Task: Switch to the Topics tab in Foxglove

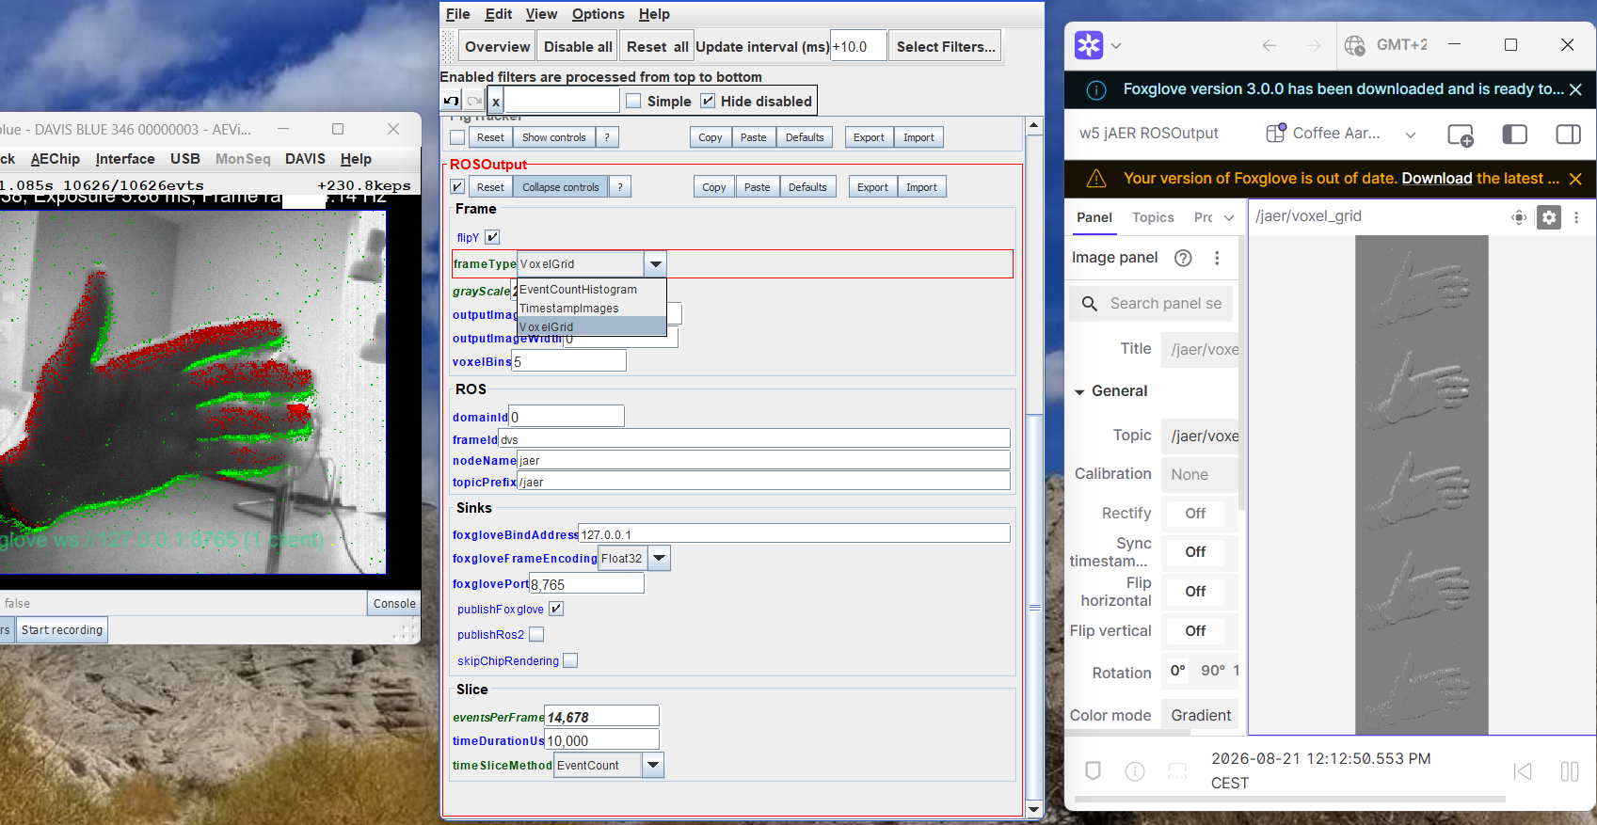Action: [x=1153, y=217]
